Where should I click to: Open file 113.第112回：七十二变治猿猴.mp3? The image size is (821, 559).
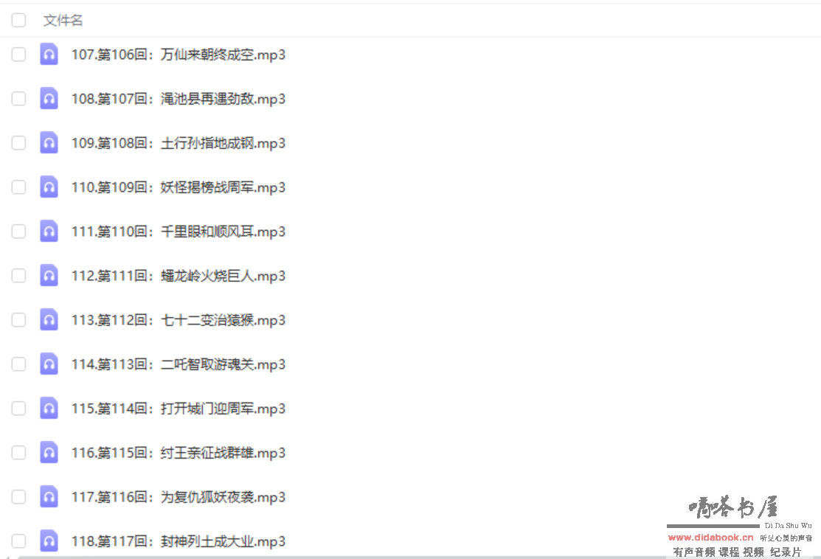click(x=178, y=320)
